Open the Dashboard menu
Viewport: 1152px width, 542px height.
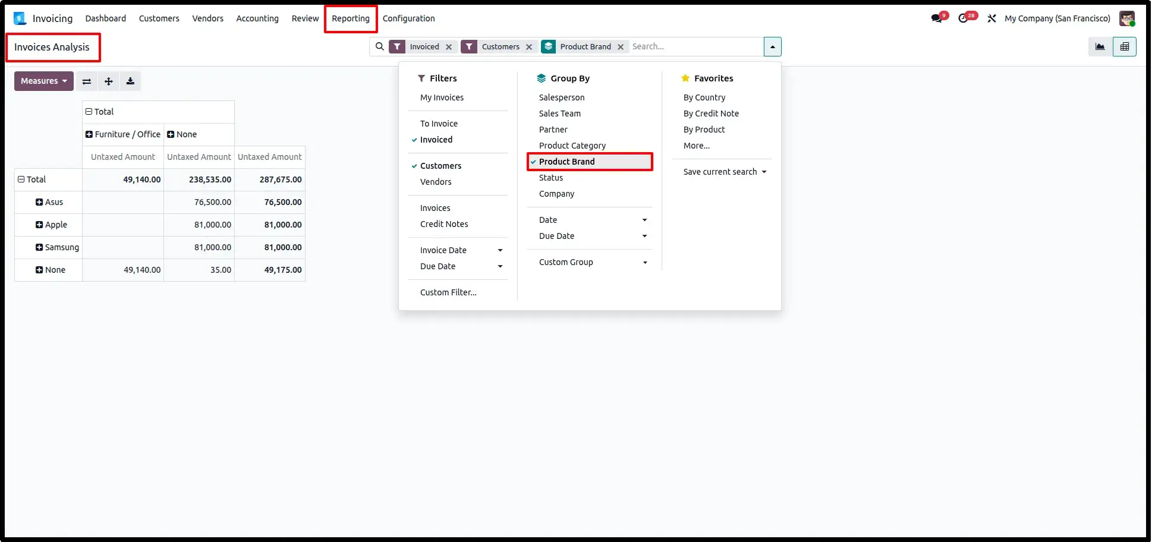pos(106,18)
